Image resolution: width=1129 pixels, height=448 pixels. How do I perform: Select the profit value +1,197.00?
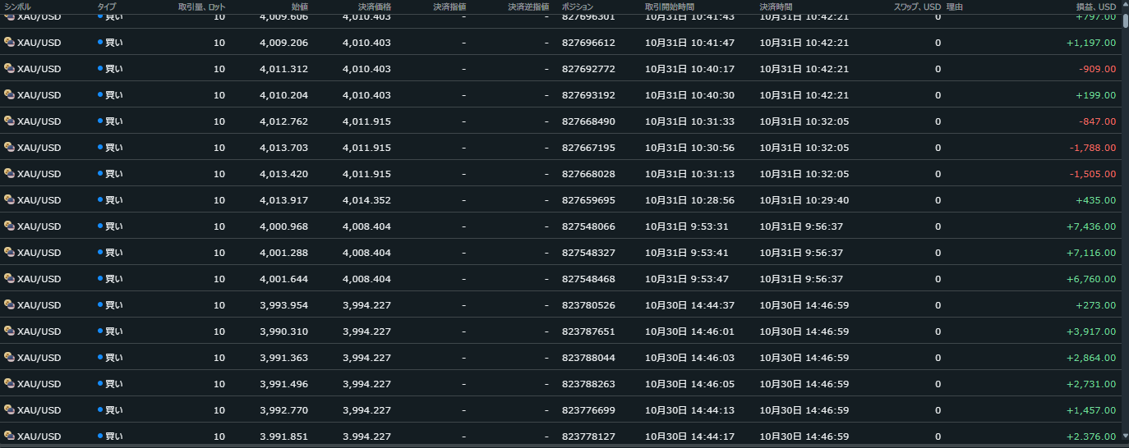pos(1091,43)
